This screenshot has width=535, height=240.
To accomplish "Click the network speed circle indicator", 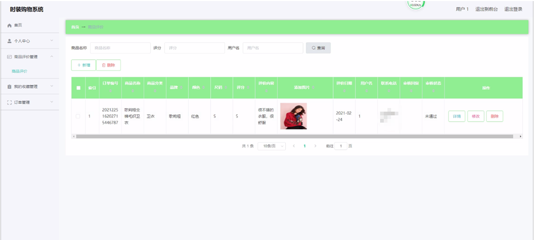I will [x=416, y=4].
